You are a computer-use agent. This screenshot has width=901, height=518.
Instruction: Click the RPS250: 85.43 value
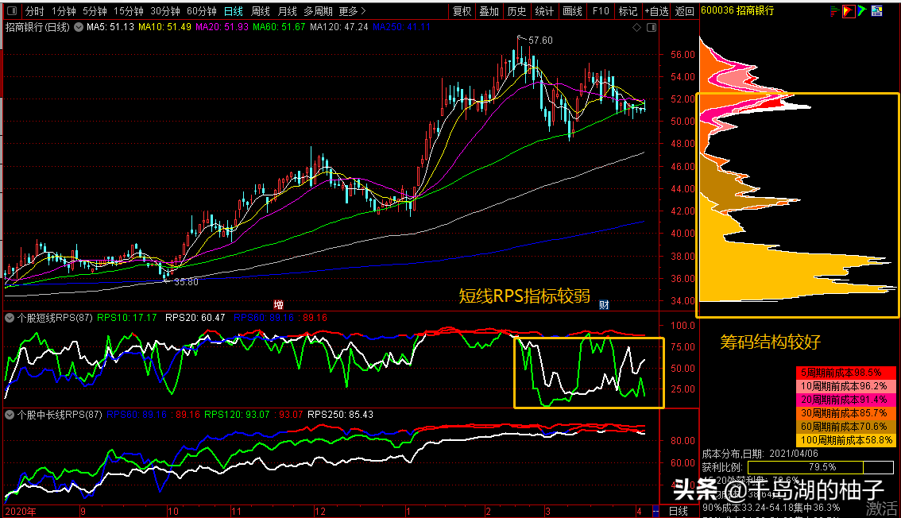(x=340, y=415)
